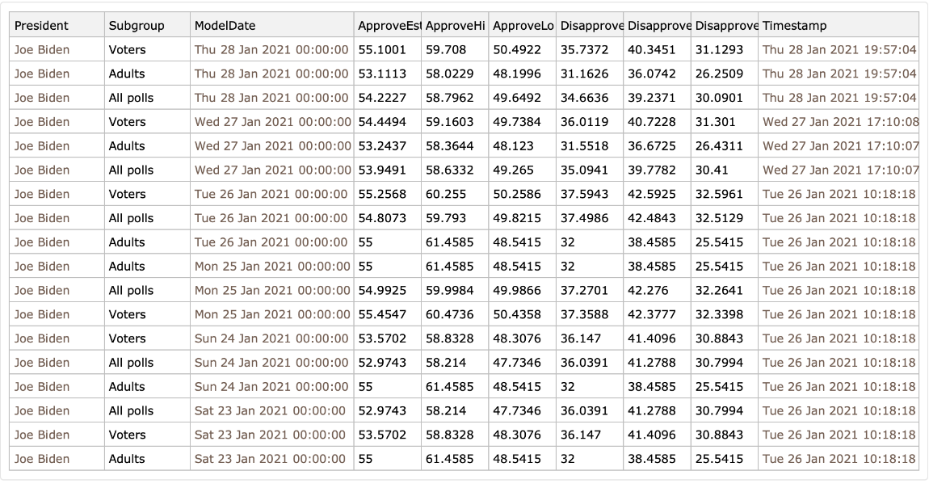Viewport: 929px width, 496px height.
Task: Click the President column header
Action: click(41, 26)
